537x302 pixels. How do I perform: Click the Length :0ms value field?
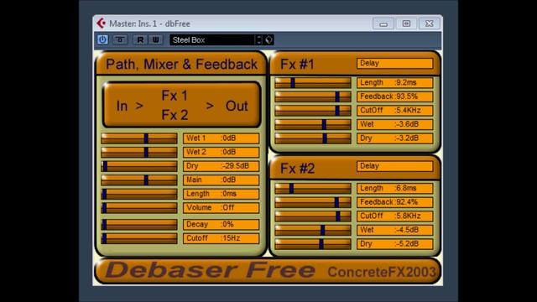[221, 194]
